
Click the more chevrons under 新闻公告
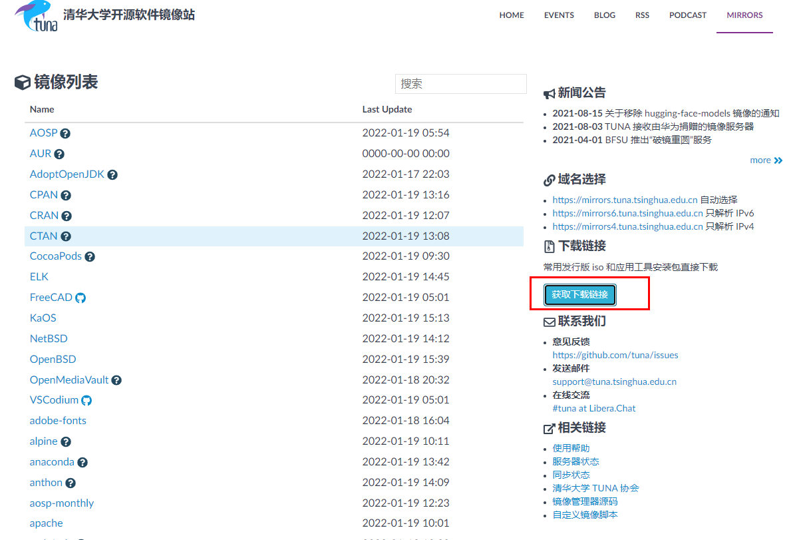pyautogui.click(x=778, y=160)
